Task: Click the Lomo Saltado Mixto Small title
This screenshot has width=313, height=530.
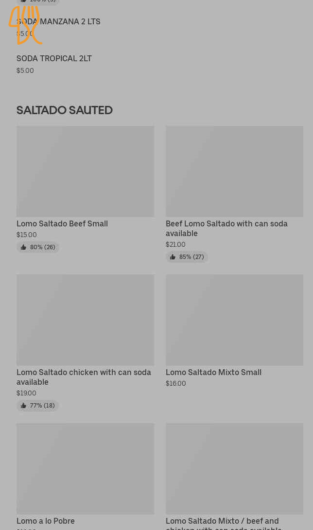Action: 213,373
